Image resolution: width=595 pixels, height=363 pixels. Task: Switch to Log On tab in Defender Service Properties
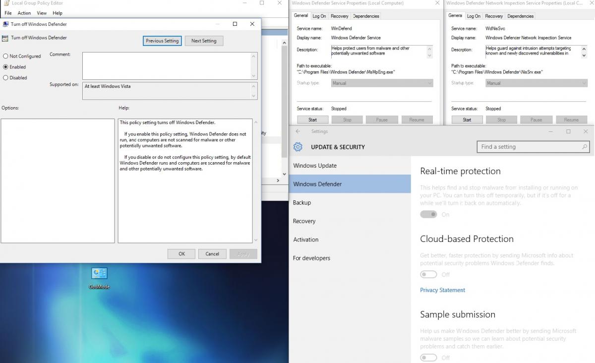coord(319,16)
